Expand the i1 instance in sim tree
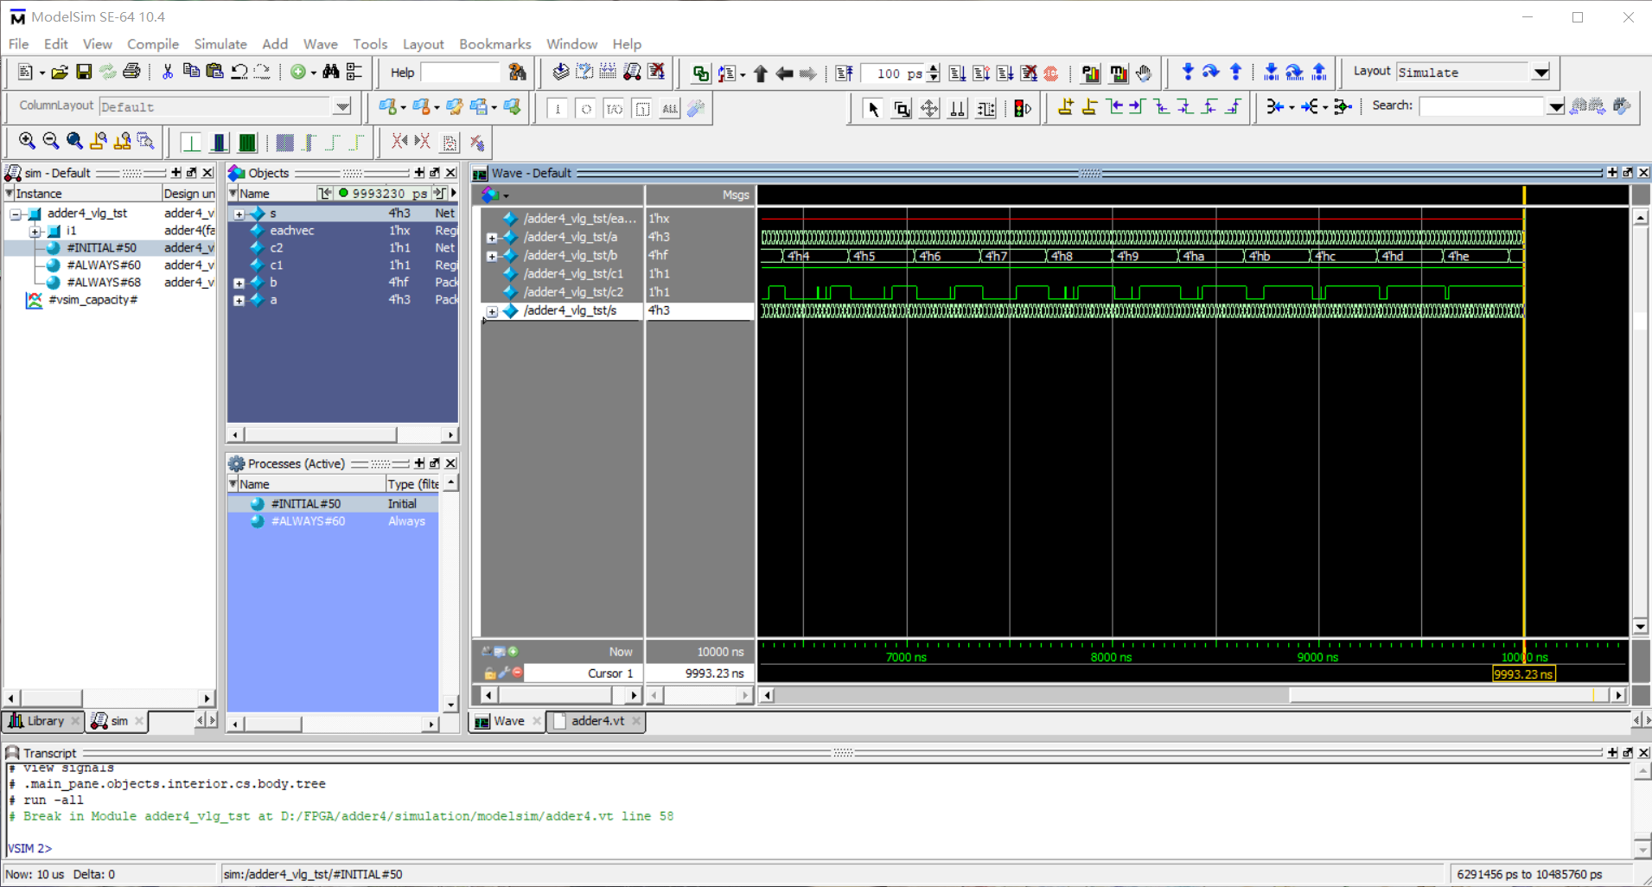Viewport: 1652px width, 887px height. tap(35, 232)
